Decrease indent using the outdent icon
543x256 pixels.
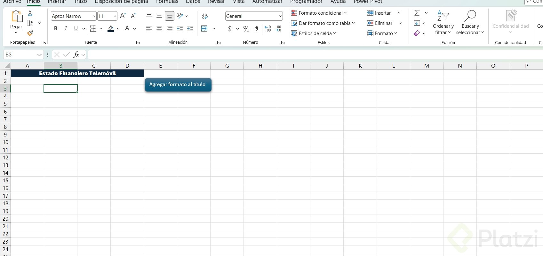180,29
